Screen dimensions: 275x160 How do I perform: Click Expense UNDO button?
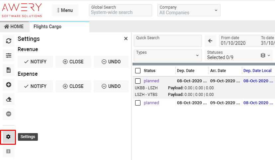click(x=111, y=86)
